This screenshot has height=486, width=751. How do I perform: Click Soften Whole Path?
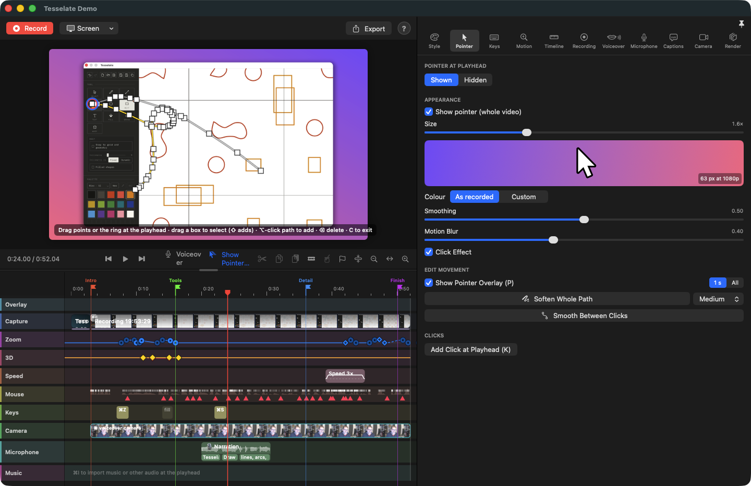(x=557, y=299)
